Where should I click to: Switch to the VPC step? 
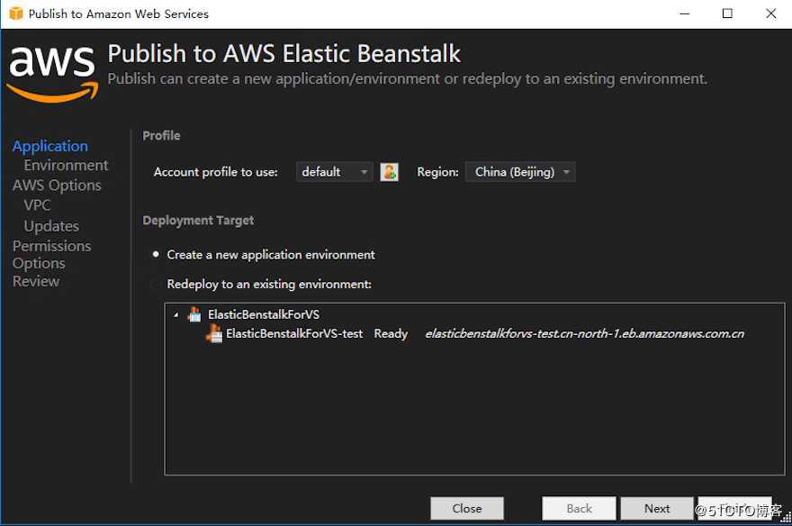(38, 205)
